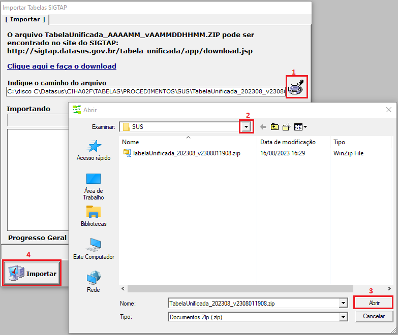Open the view menu icon

pos(300,127)
